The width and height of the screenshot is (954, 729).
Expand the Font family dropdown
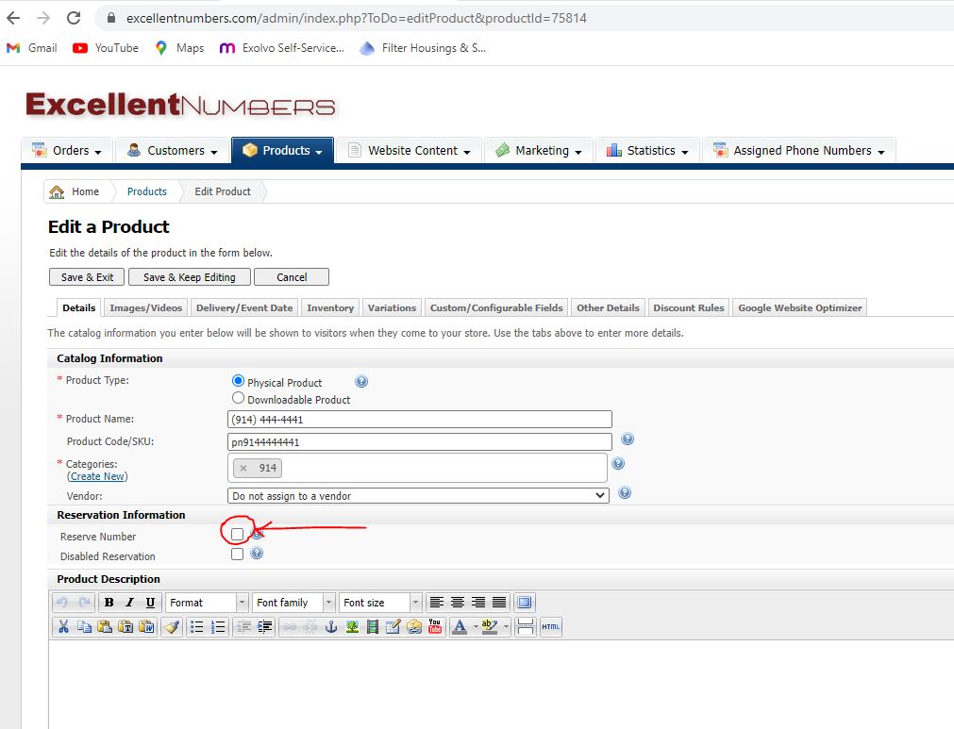point(293,603)
